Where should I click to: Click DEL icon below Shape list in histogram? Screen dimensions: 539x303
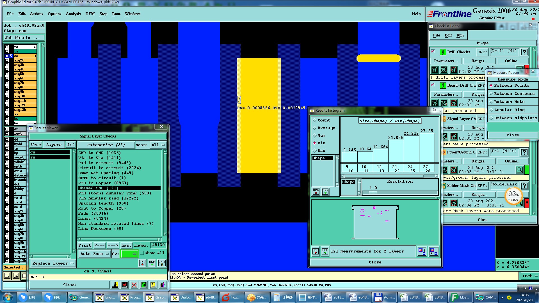click(x=316, y=192)
